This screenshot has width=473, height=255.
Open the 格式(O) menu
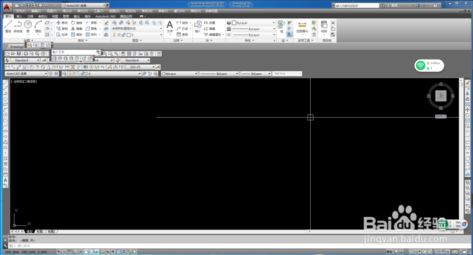[83, 11]
